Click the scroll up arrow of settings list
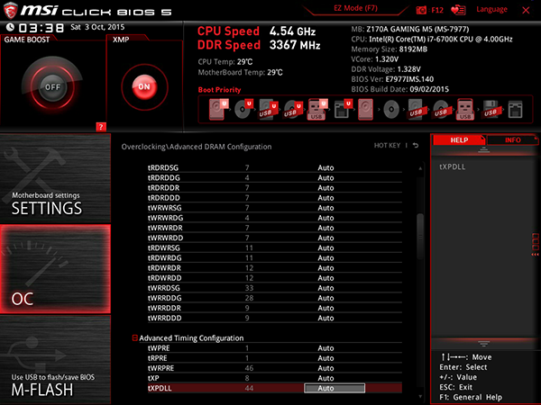The image size is (541, 405). [420, 168]
